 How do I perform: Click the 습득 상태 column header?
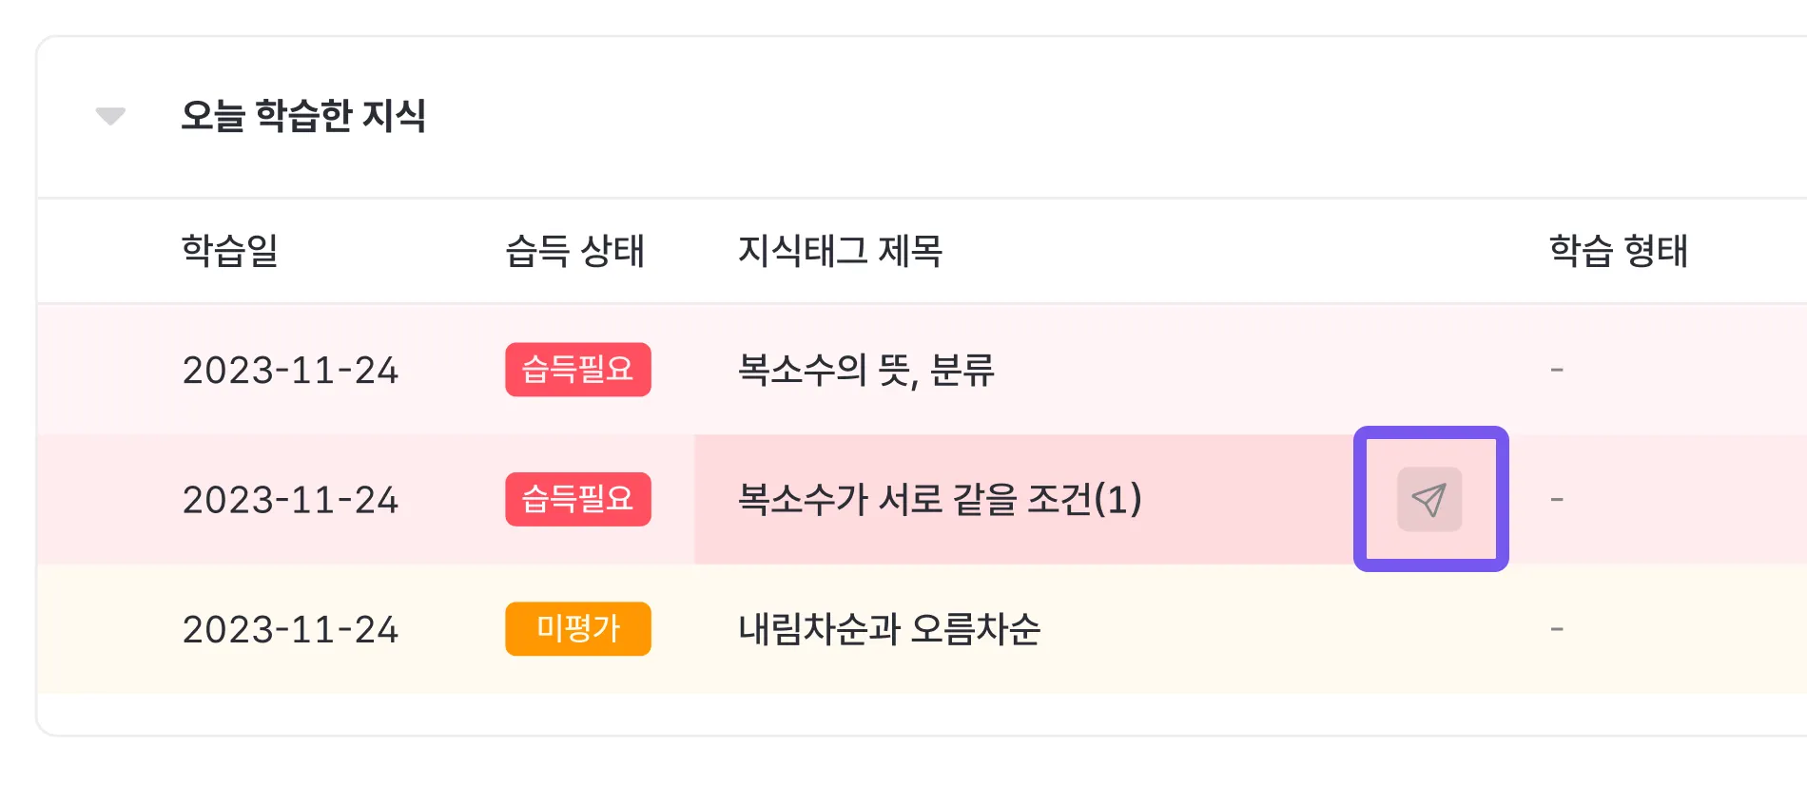coord(574,251)
